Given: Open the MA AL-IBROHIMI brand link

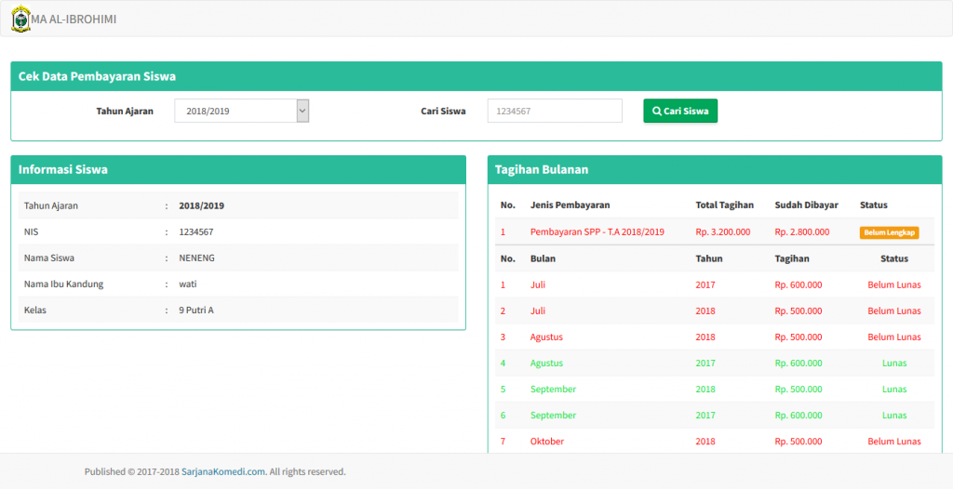Looking at the screenshot, I should pos(74,20).
